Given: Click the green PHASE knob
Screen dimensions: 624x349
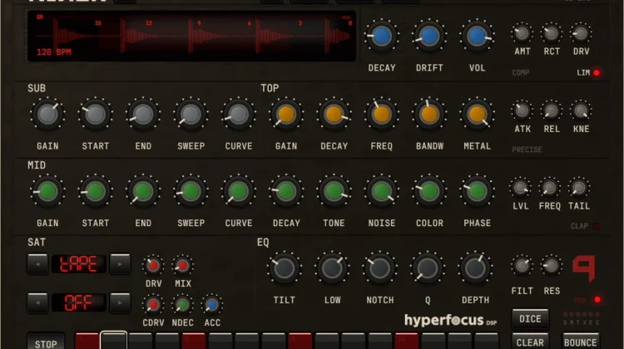Looking at the screenshot, I should 477,191.
